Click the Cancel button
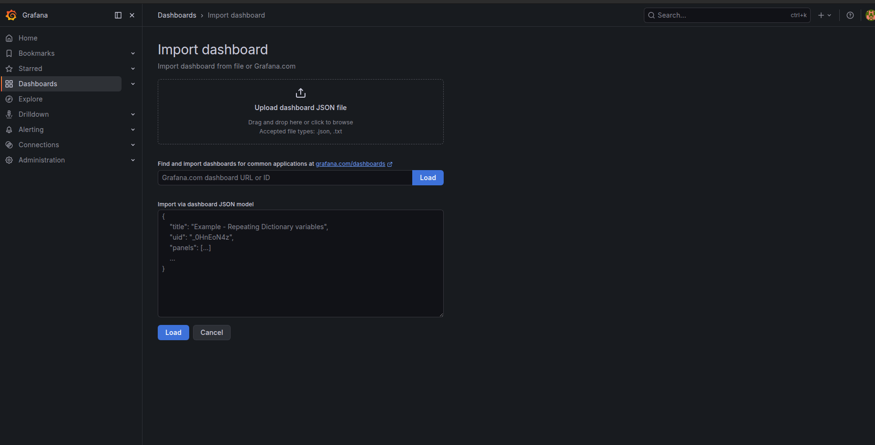Image resolution: width=875 pixels, height=445 pixels. [x=212, y=333]
